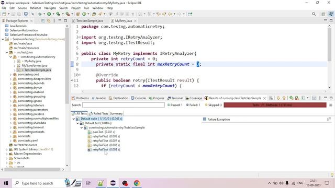The width and height of the screenshot is (335, 188).
Task: Click the Save toolbar icon
Action: coord(13,14)
